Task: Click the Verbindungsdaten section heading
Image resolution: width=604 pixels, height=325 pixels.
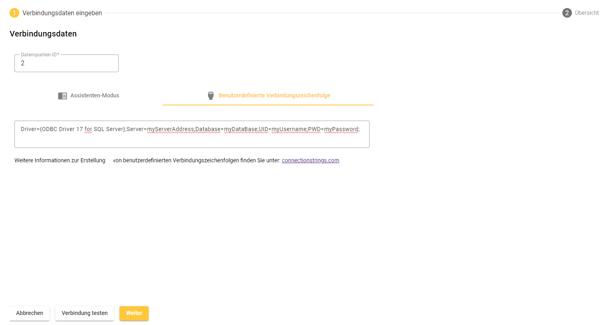Action: 43,34
